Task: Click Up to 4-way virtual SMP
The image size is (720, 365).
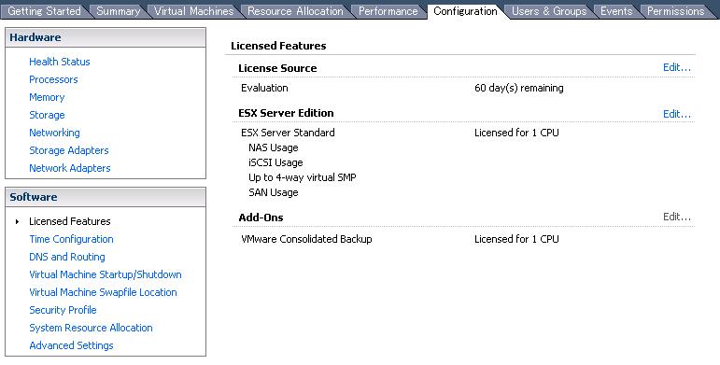Action: [x=303, y=177]
